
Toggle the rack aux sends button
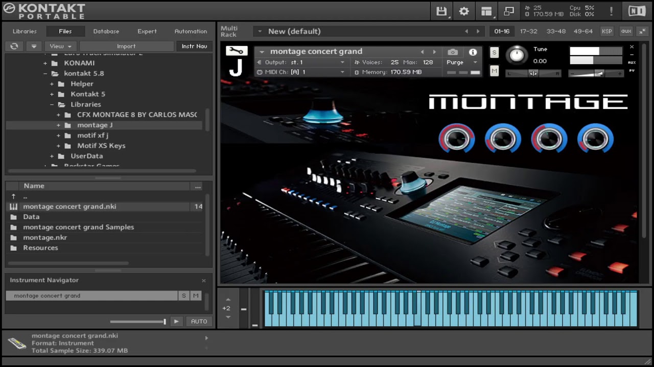(x=626, y=31)
